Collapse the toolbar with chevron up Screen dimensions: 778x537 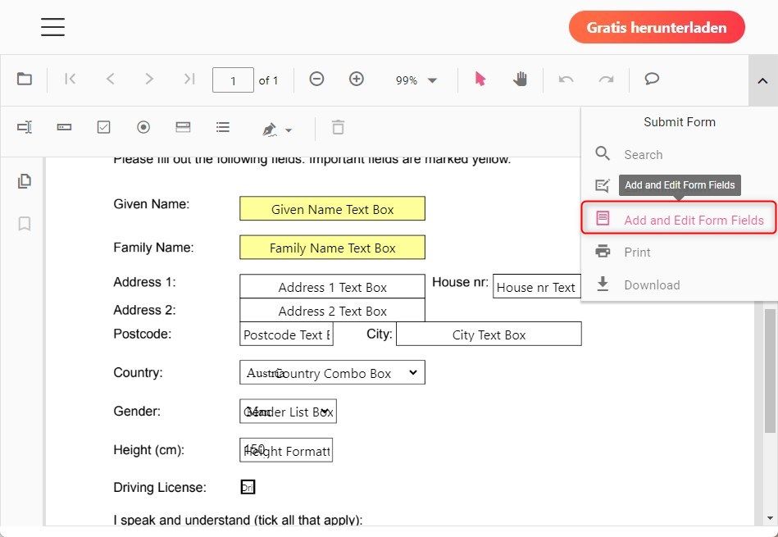click(762, 80)
